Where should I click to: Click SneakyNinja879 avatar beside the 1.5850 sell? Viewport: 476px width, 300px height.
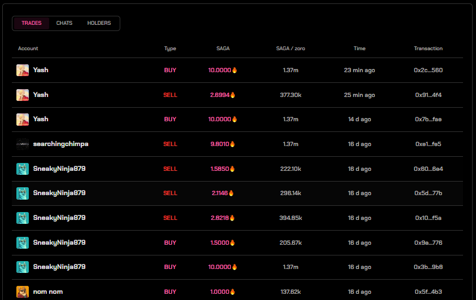(x=23, y=169)
